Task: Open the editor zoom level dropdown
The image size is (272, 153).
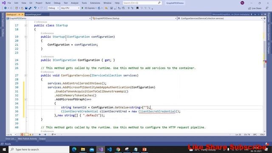Action: (x=11, y=134)
